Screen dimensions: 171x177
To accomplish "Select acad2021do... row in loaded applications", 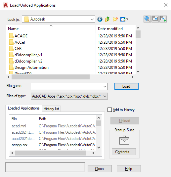I will tap(23, 139).
